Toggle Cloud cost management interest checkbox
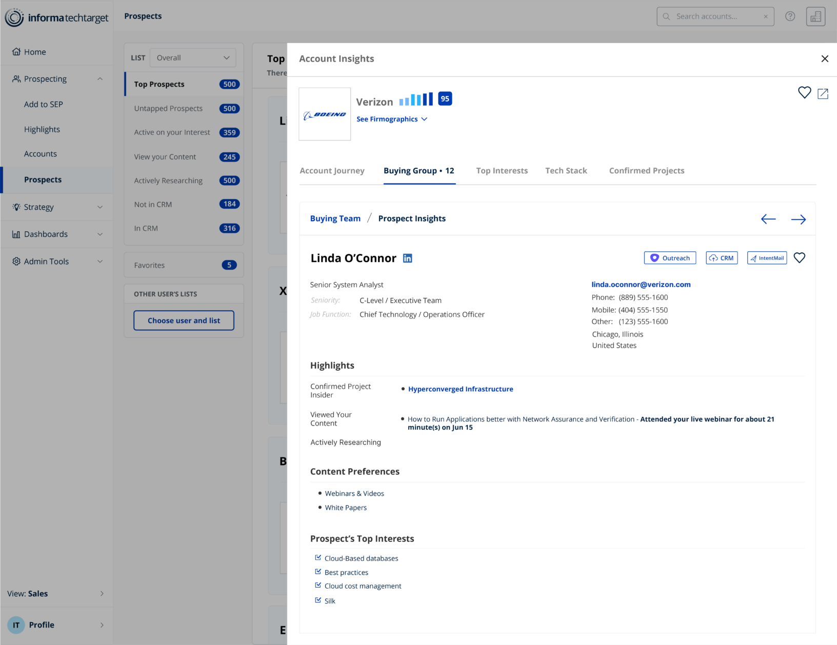 318,586
